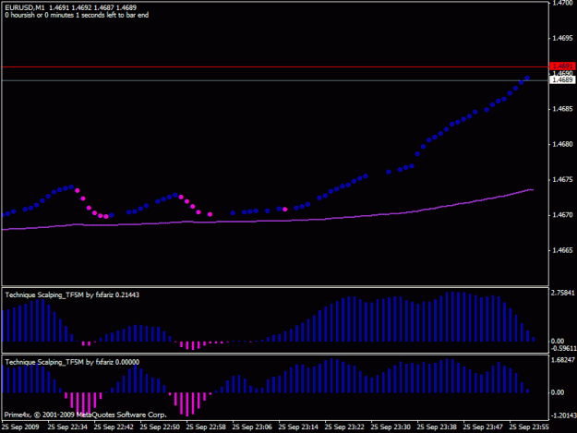Click the 1.68247 indicator scale value
Screen dimensions: 577x433
[563, 359]
